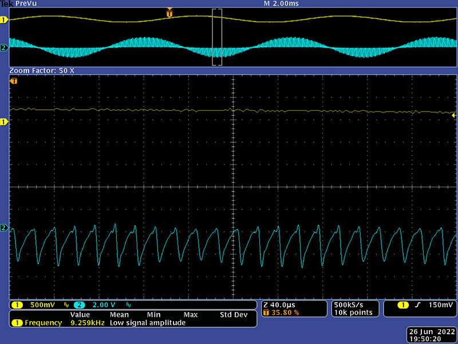Click the Frequency measurement label
Viewport: 458px width, 344px height.
click(44, 323)
